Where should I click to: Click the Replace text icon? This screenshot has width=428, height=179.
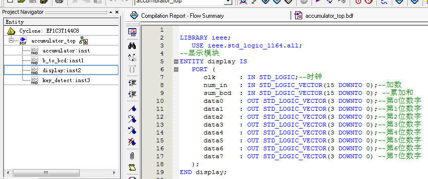tap(132, 57)
